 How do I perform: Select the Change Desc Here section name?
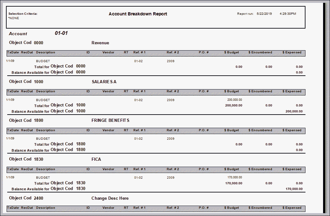(x=110, y=198)
